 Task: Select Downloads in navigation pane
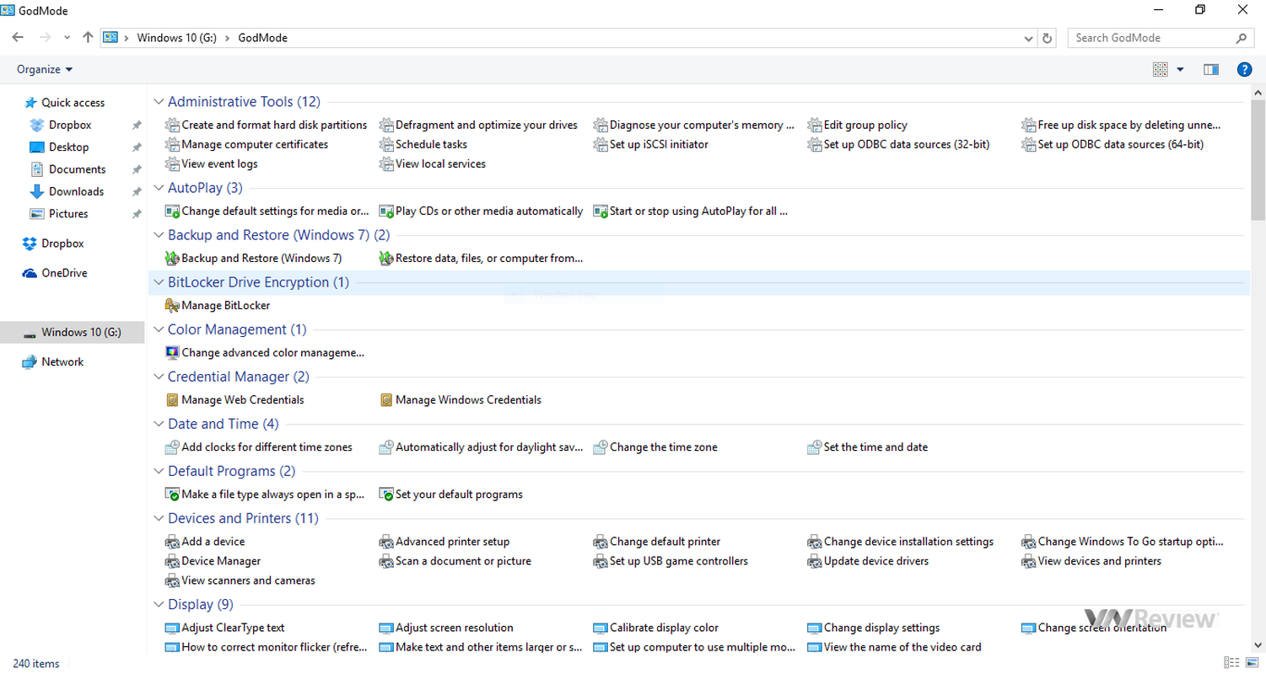click(67, 191)
